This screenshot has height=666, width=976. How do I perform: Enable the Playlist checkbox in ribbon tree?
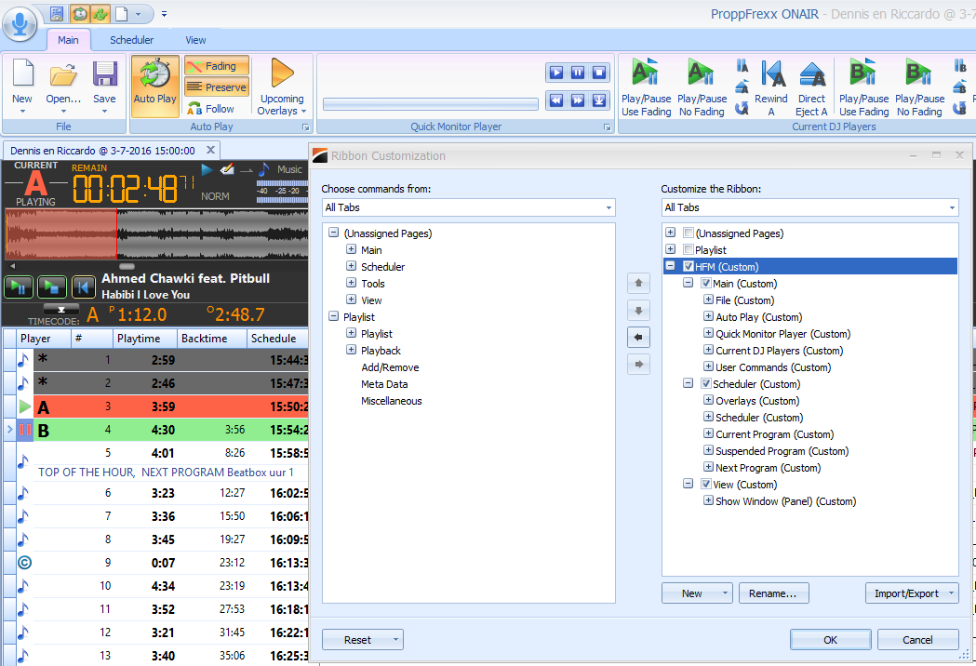click(688, 250)
